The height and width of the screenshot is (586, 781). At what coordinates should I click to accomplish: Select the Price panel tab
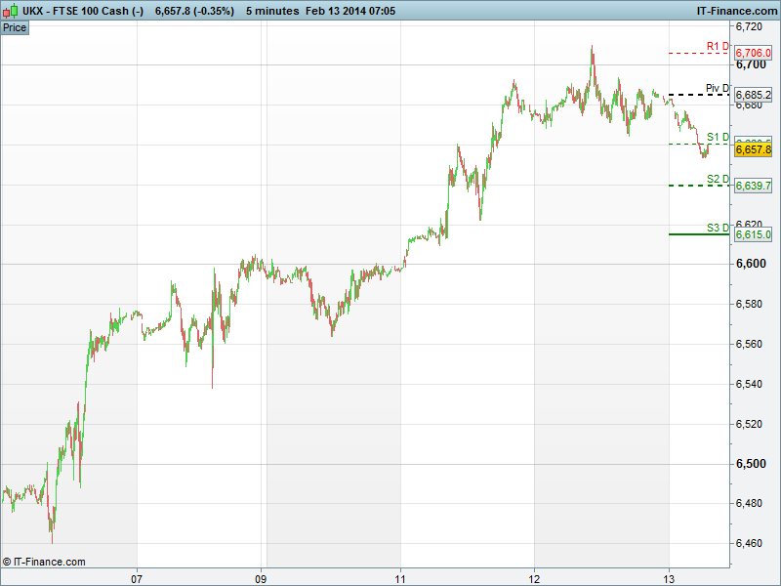tap(15, 27)
